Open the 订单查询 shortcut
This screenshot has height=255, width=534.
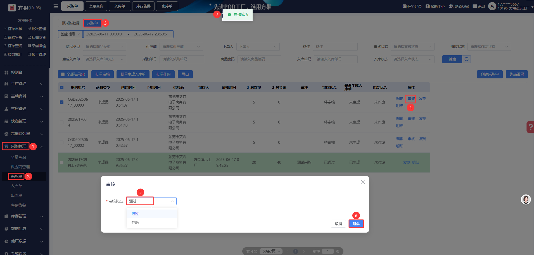(x=13, y=46)
